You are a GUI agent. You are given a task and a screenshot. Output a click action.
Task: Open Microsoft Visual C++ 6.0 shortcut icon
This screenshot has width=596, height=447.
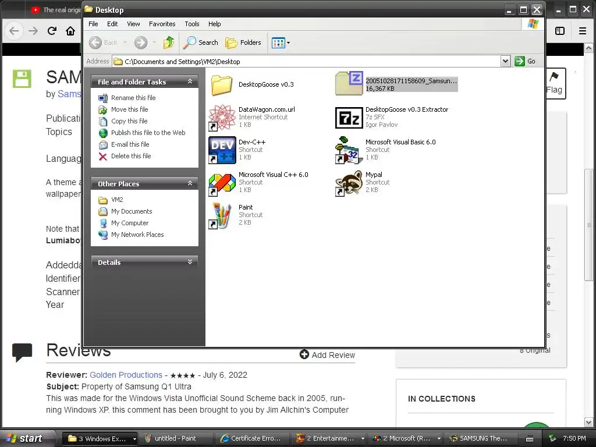point(222,183)
